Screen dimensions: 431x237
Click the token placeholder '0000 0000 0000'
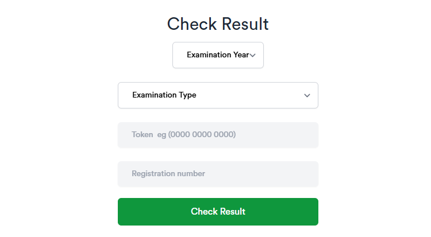(202, 135)
